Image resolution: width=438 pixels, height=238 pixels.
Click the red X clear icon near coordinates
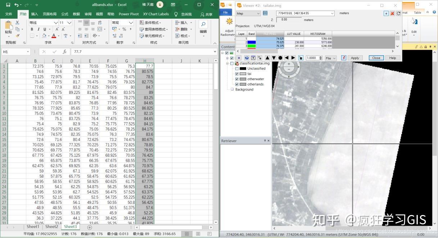pyautogui.click(x=392, y=13)
